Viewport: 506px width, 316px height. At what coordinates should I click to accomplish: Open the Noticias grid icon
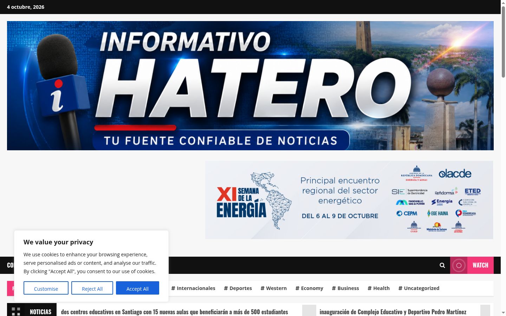16,311
